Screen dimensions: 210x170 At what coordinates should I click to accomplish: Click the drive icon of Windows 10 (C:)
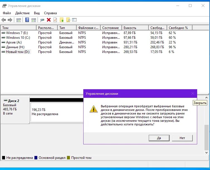(x=3, y=38)
